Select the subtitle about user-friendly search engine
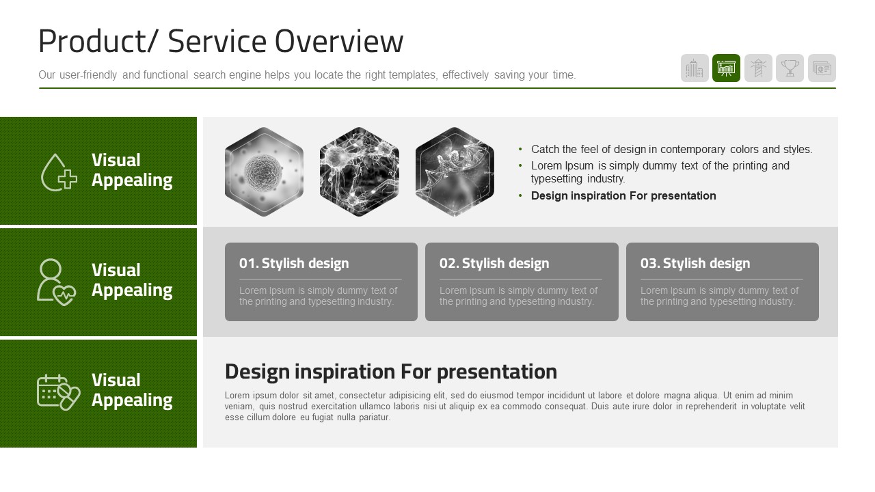Screen dimensions: 875x492 (x=308, y=75)
